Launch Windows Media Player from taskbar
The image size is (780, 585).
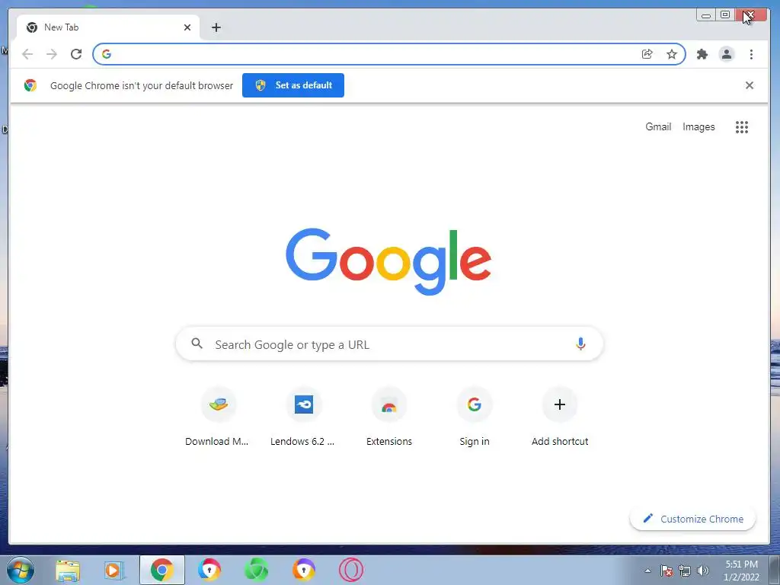114,570
